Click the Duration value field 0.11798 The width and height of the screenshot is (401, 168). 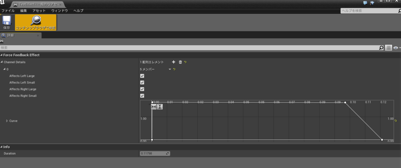click(x=155, y=154)
